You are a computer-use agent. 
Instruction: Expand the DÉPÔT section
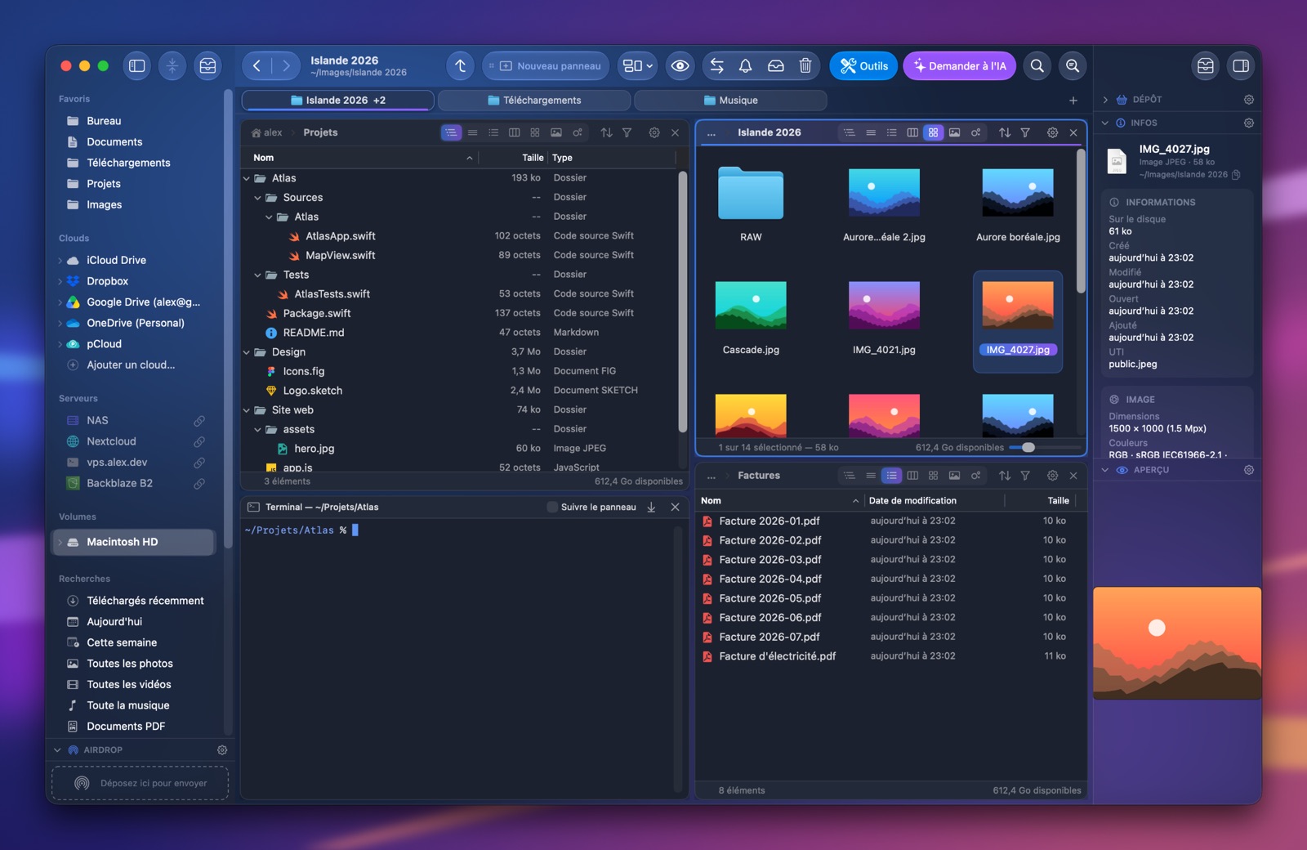point(1105,100)
